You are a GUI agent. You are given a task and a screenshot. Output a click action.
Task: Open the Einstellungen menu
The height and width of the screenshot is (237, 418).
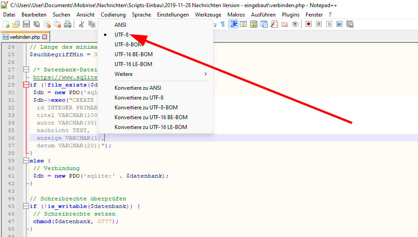[x=173, y=15]
